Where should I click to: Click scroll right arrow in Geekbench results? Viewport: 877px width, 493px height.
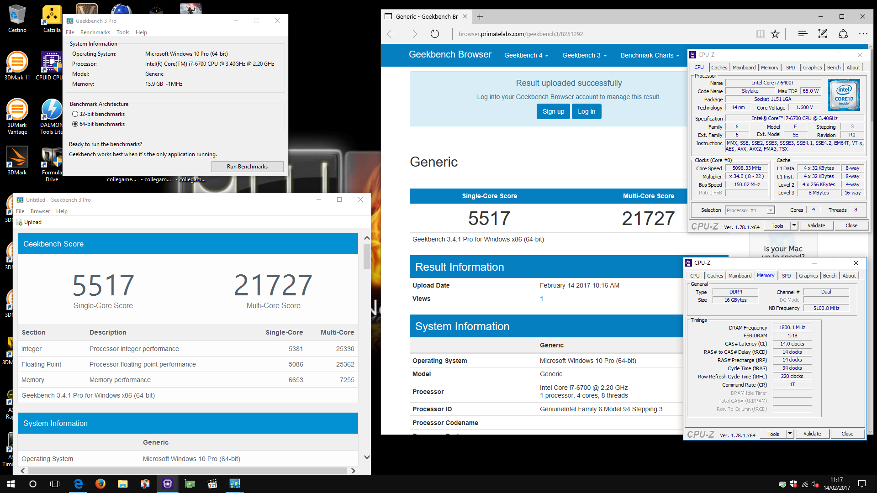(353, 471)
